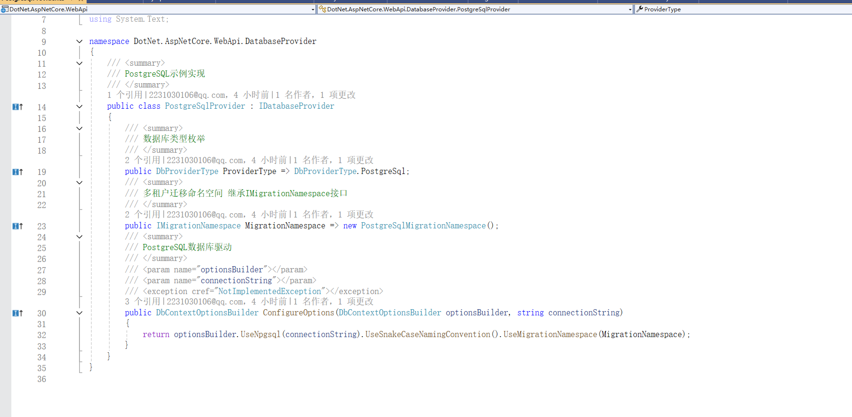Click DbProviderType return type on line 19
This screenshot has height=417, width=852.
pos(187,171)
